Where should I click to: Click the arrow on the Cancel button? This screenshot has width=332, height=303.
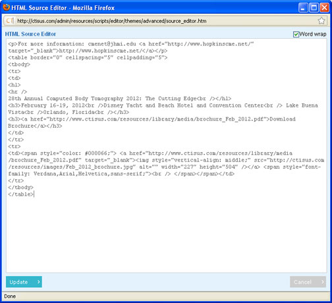click(x=323, y=282)
